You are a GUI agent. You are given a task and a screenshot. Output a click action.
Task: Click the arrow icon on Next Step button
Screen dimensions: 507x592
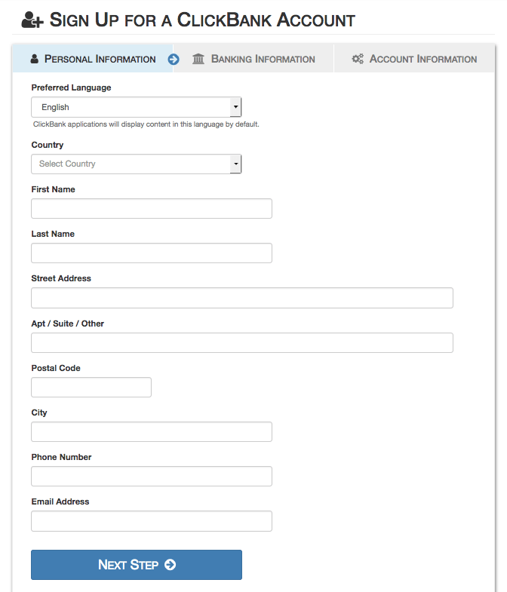coord(170,565)
